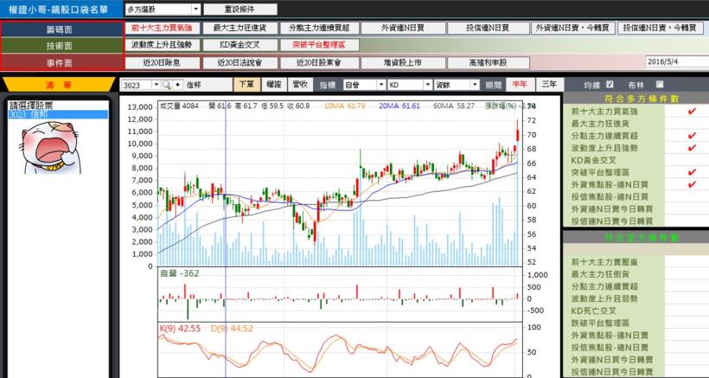The height and width of the screenshot is (378, 709).
Task: Click the 波動度上升且強勢 row in the bullish conditions
Action: [x=636, y=148]
